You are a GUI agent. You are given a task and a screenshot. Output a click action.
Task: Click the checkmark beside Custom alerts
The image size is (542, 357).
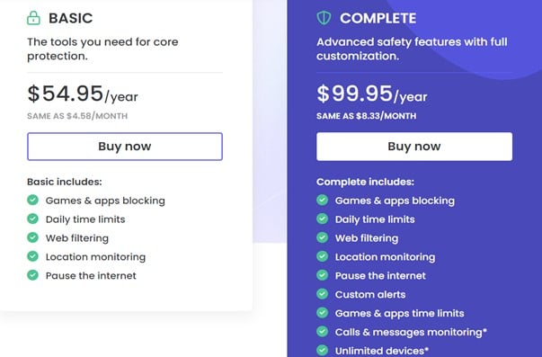click(322, 294)
